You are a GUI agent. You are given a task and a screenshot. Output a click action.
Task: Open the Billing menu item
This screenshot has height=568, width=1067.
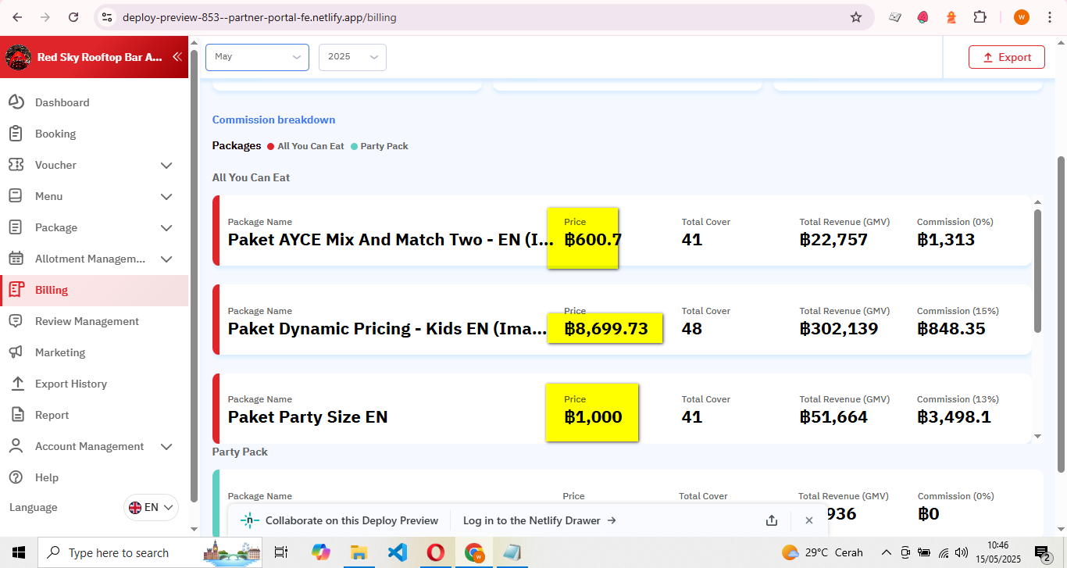[x=52, y=290]
